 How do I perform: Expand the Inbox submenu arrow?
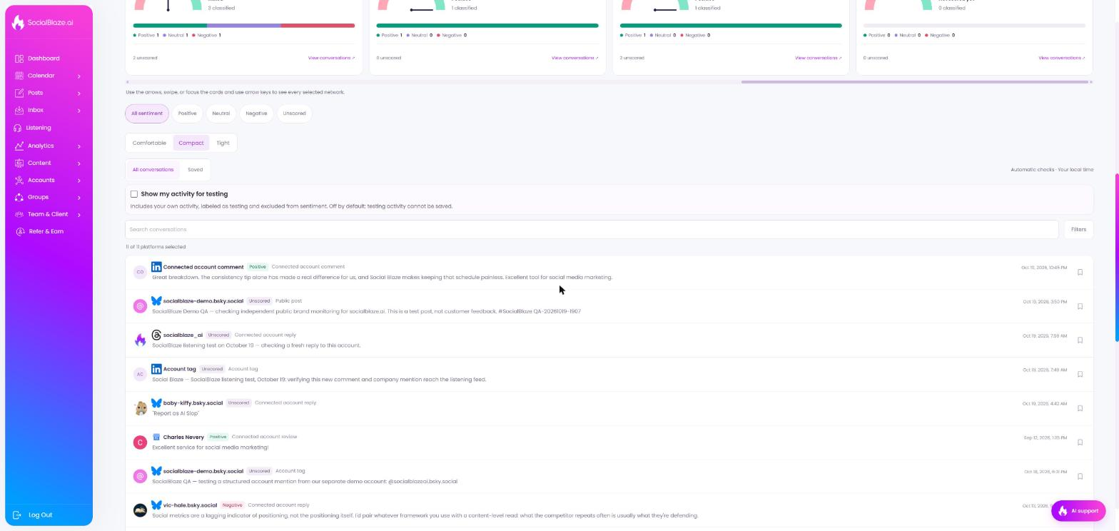click(x=79, y=111)
